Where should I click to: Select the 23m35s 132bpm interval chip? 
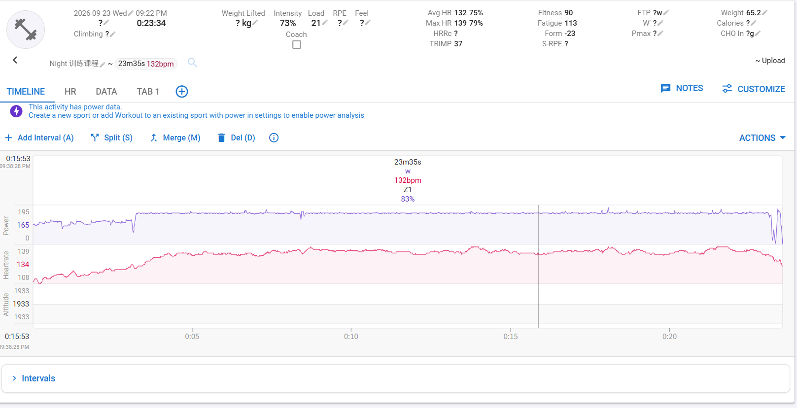point(146,64)
